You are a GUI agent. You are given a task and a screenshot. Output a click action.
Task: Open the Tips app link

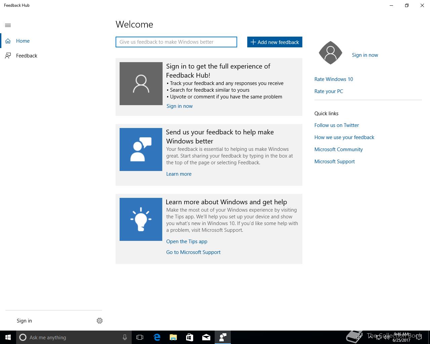187,242
